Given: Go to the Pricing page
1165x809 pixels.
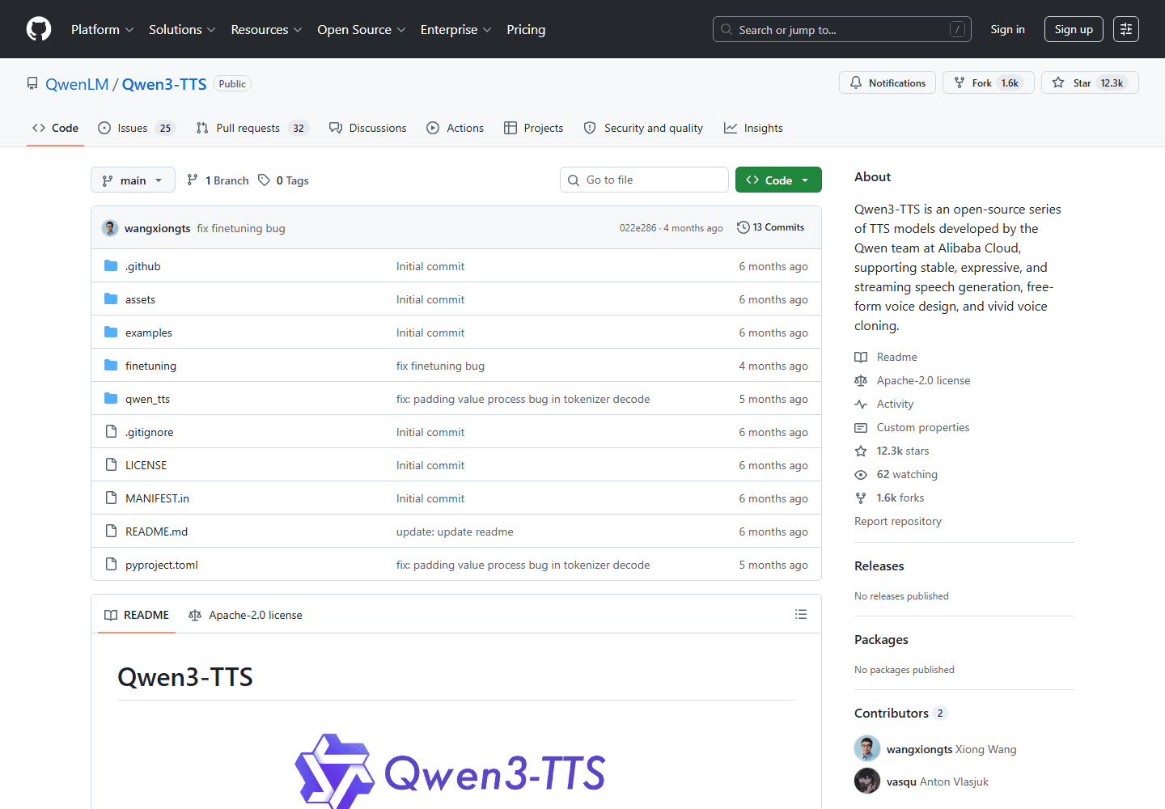Looking at the screenshot, I should [526, 29].
